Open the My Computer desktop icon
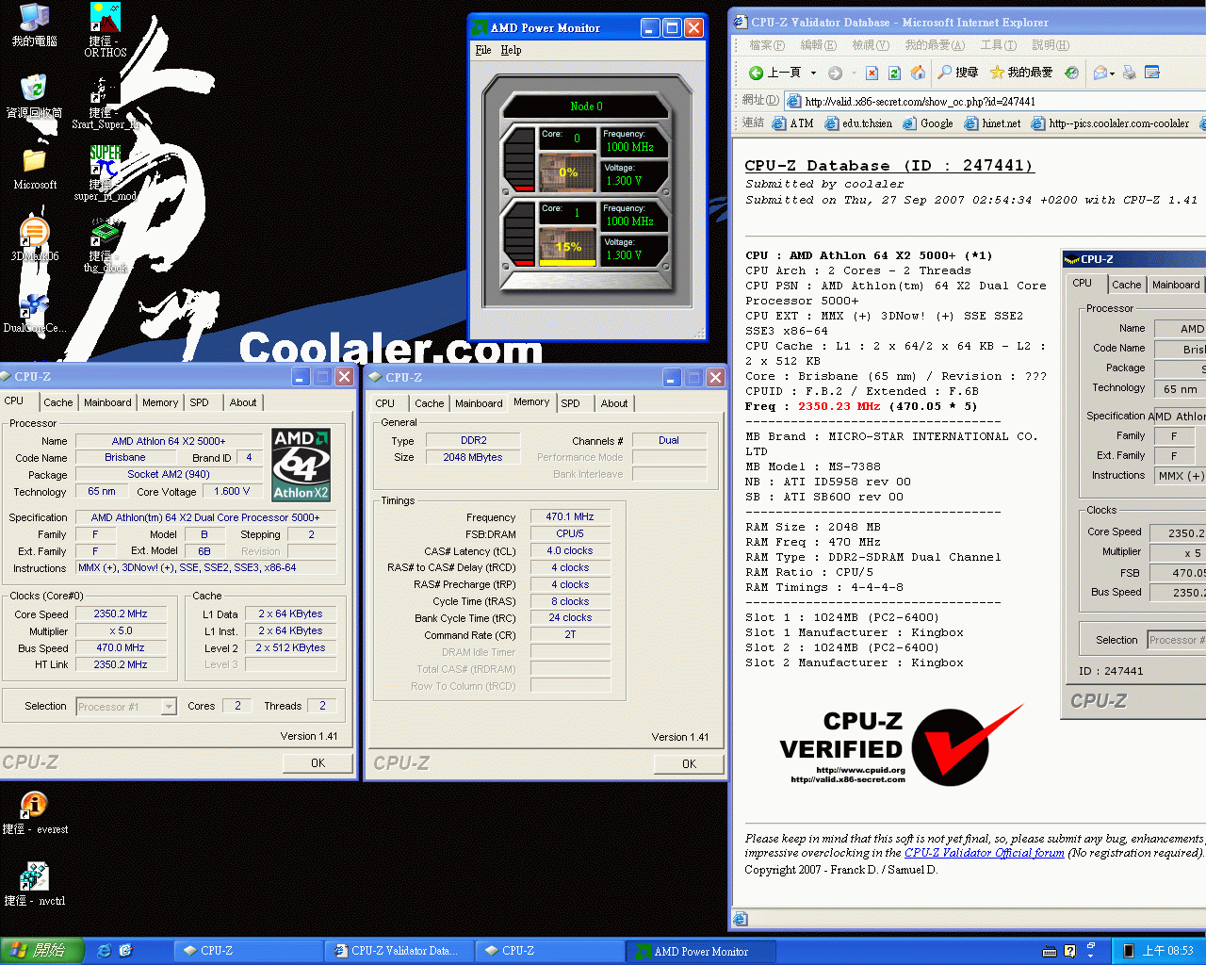 [x=35, y=25]
